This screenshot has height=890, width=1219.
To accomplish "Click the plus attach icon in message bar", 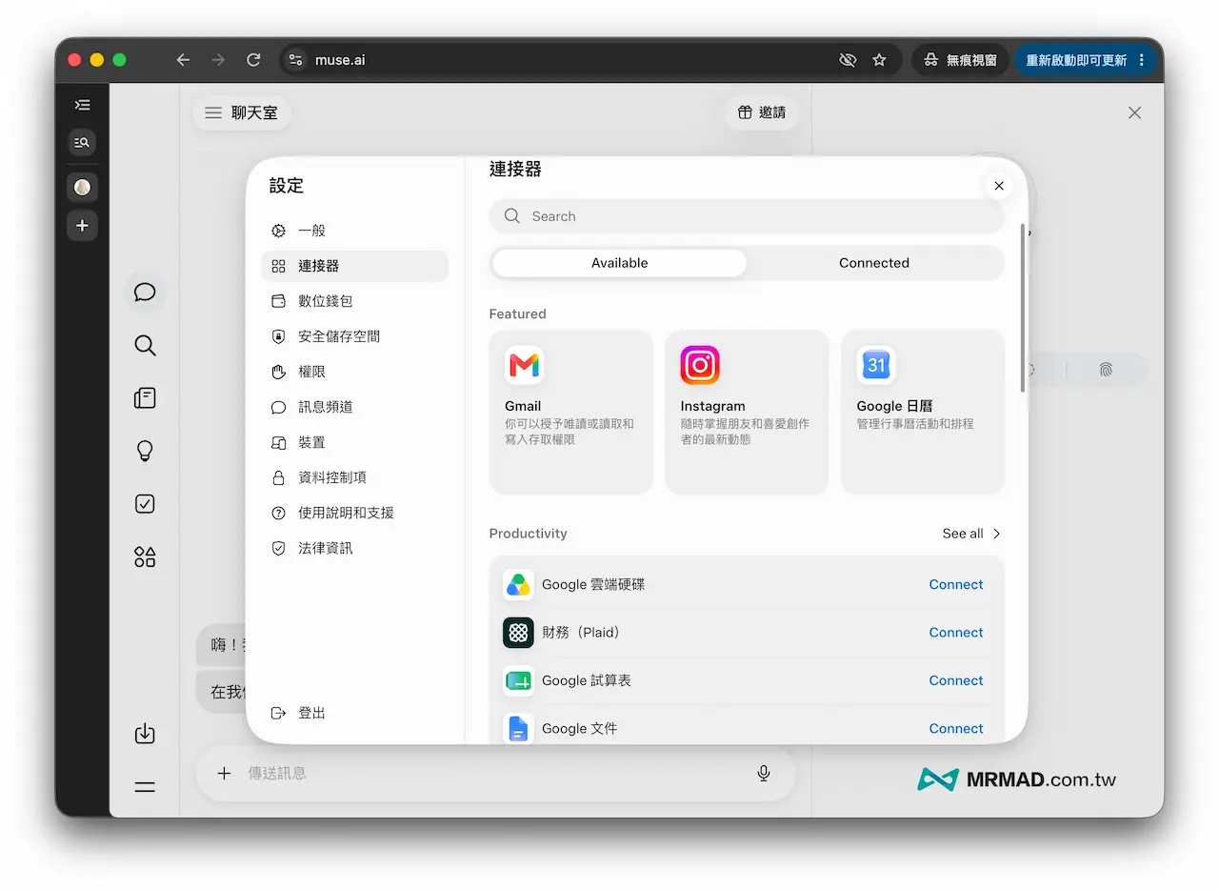I will click(x=224, y=773).
